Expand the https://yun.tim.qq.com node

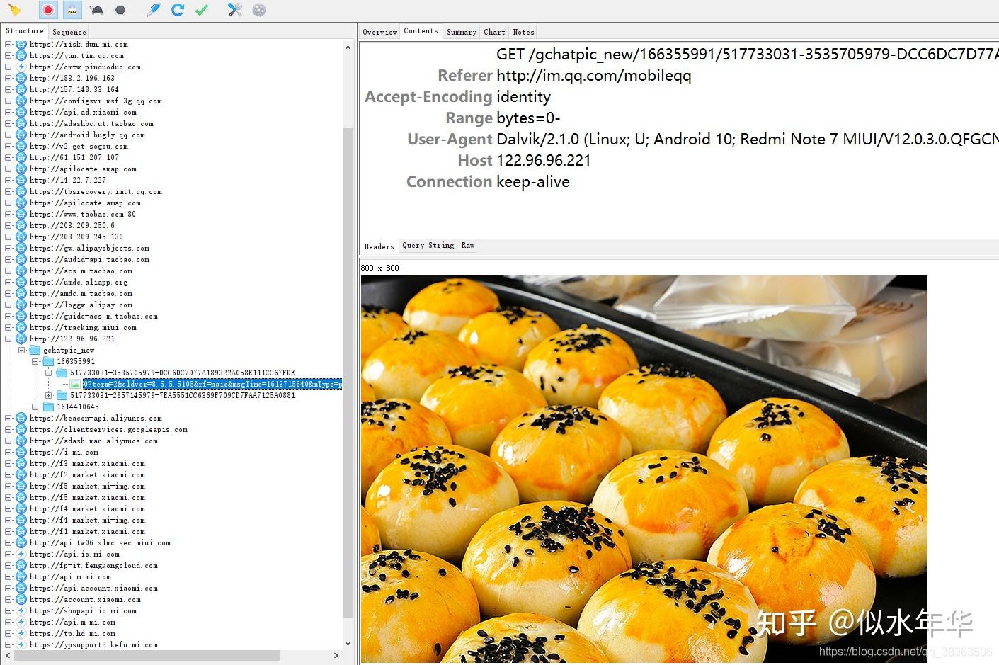click(8, 55)
